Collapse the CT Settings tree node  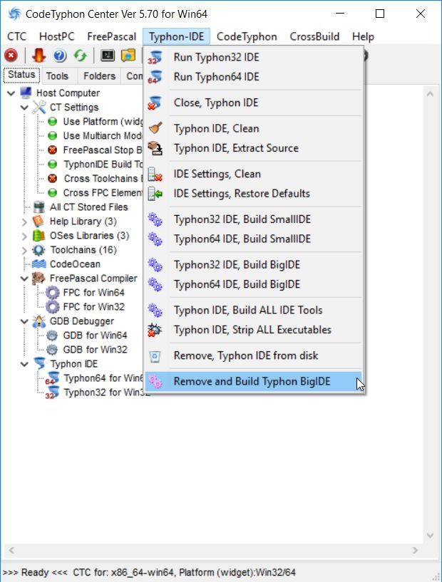pyautogui.click(x=25, y=108)
